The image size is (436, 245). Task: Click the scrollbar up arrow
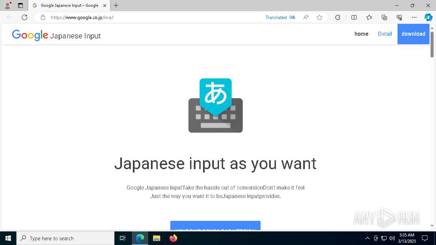click(432, 28)
